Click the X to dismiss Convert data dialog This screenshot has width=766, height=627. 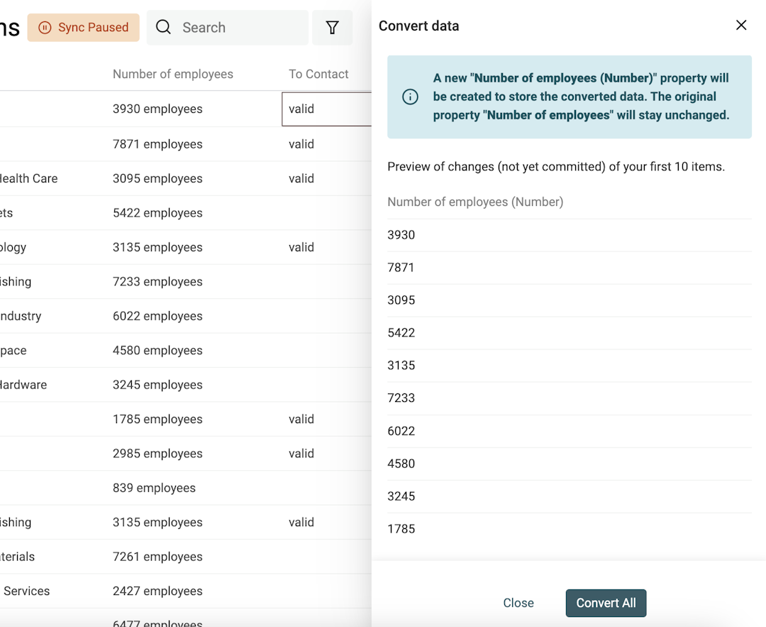[741, 25]
